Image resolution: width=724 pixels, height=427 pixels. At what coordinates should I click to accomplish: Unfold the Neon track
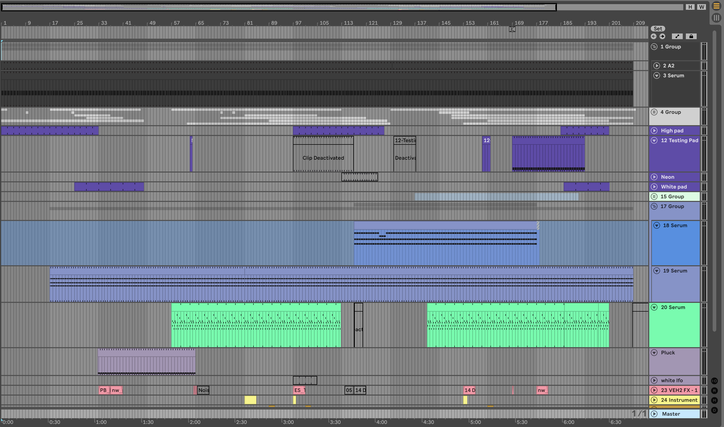[x=654, y=177]
